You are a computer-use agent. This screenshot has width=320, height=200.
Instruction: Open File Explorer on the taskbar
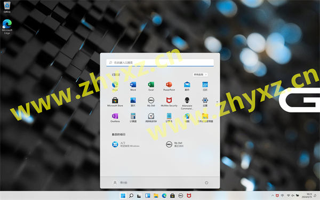156,196
